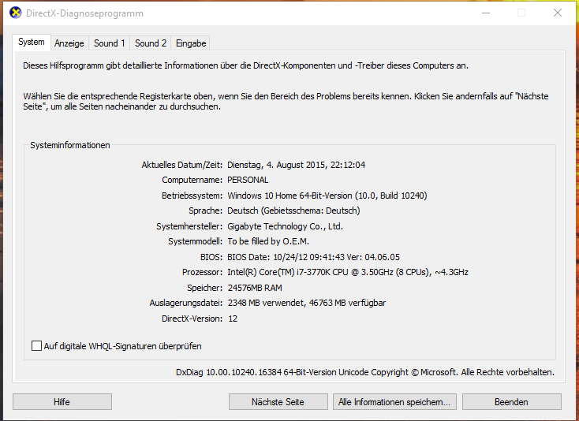Click the Sprache value Deutsch

[x=293, y=210]
